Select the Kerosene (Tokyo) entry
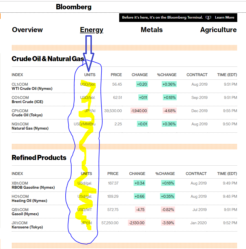246x249 pixels. click(x=27, y=227)
